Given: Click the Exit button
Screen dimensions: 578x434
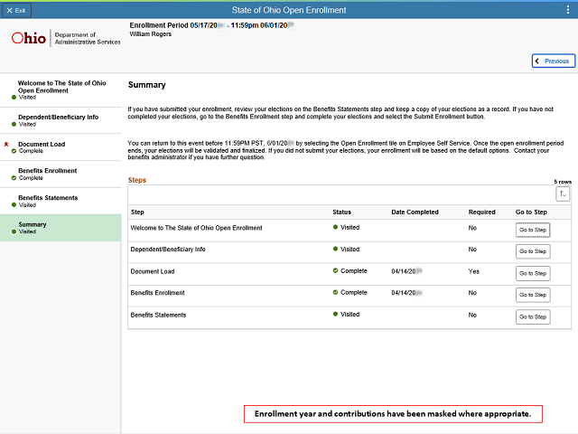Looking at the screenshot, I should (16, 10).
